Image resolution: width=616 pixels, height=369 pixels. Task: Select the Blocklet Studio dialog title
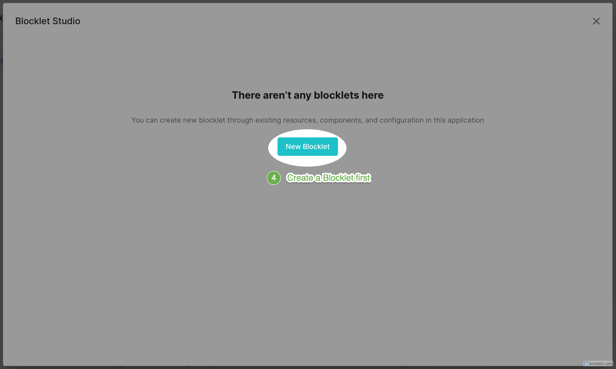(48, 21)
